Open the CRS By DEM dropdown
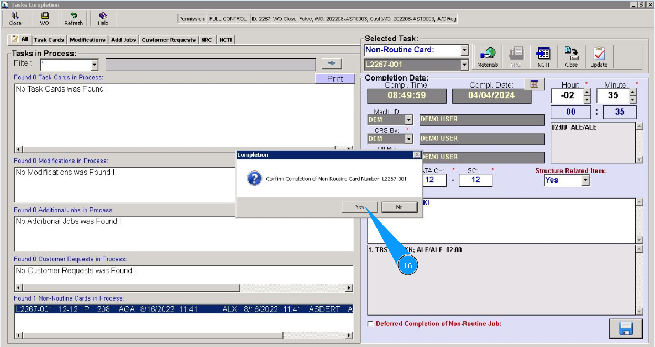 pos(409,138)
